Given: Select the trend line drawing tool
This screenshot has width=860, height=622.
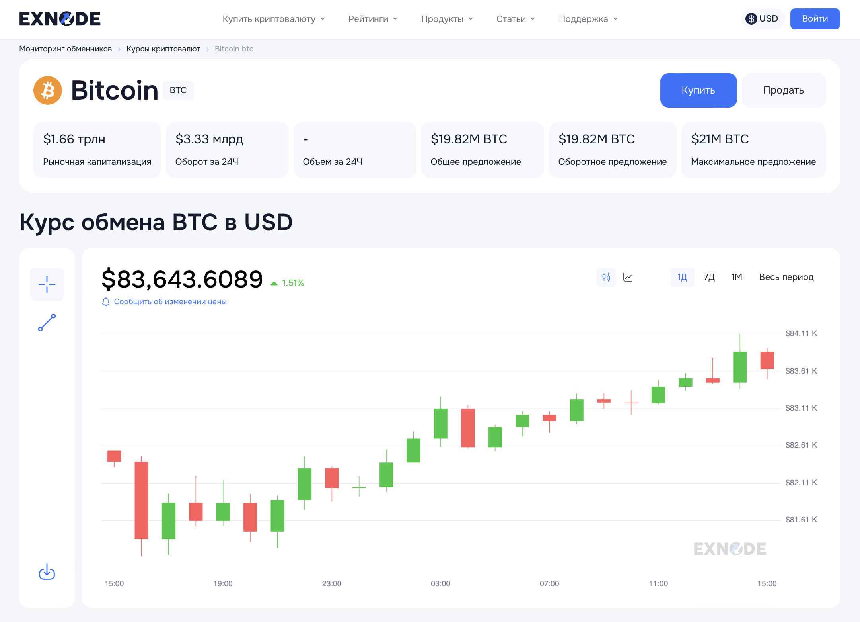Looking at the screenshot, I should [47, 323].
